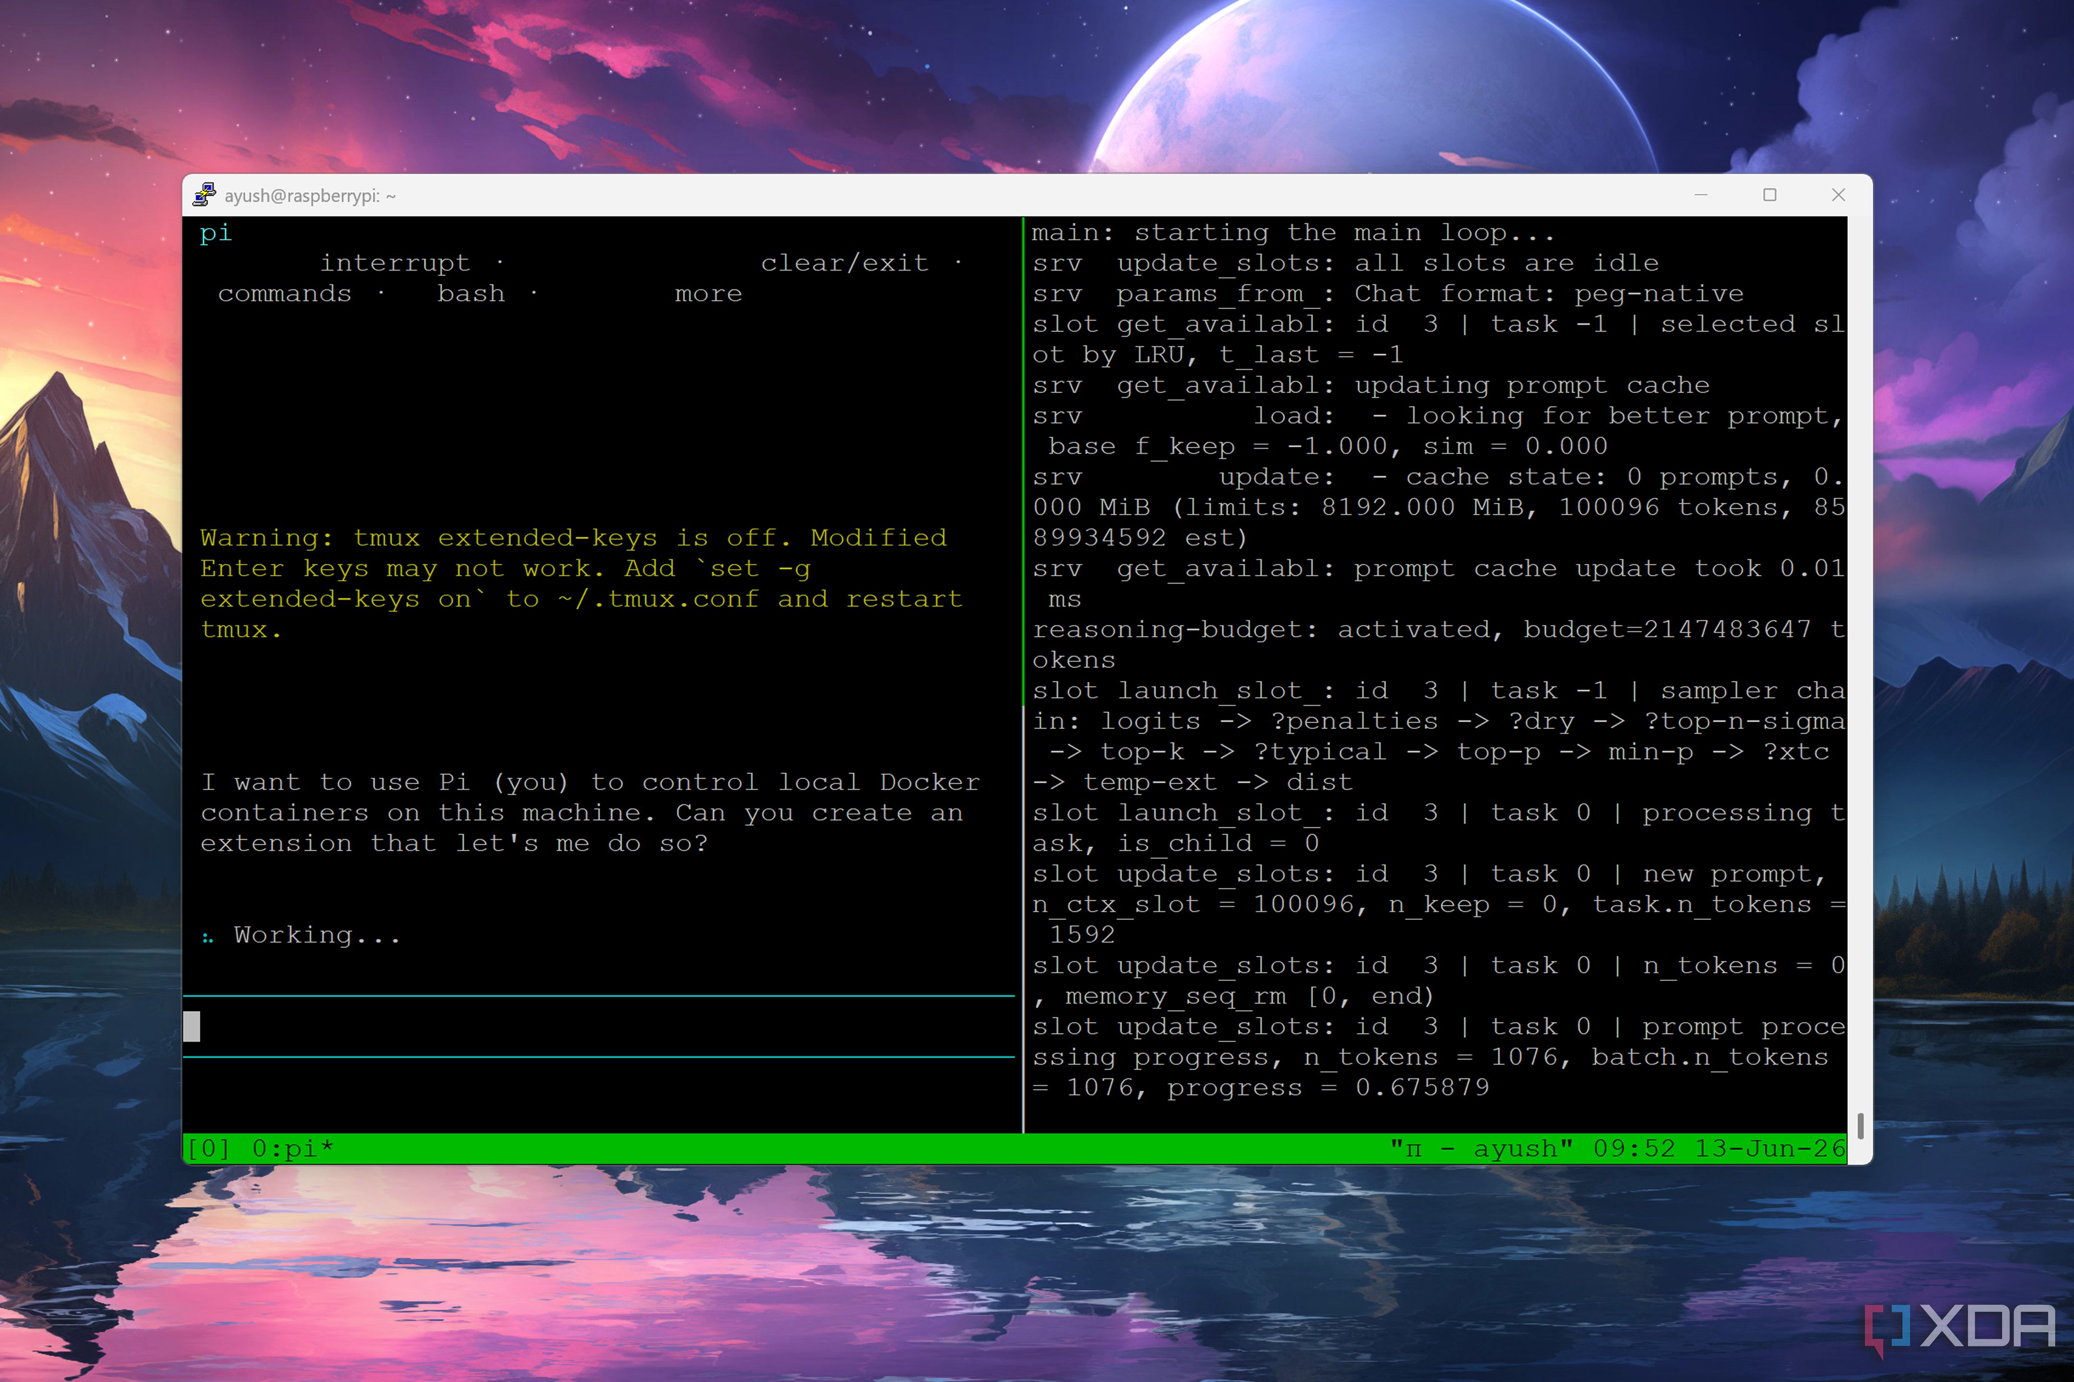This screenshot has height=1382, width=2074.
Task: Click the "clear/exit" hint text
Action: (845, 262)
